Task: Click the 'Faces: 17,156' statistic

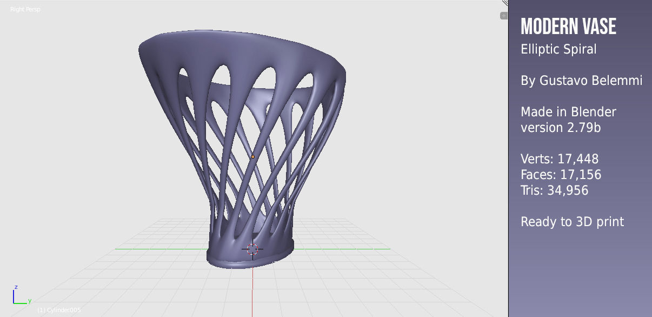Action: click(561, 175)
